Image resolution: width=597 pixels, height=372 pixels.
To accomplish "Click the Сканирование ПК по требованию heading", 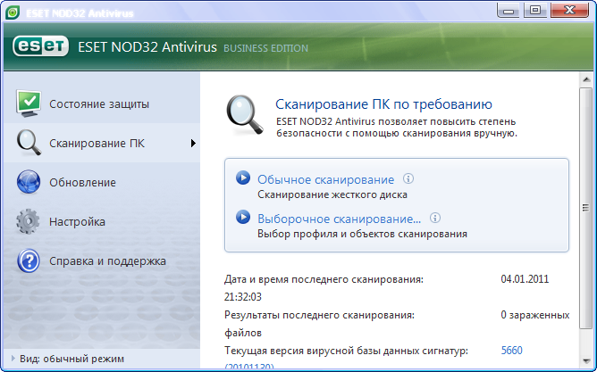I will point(383,103).
